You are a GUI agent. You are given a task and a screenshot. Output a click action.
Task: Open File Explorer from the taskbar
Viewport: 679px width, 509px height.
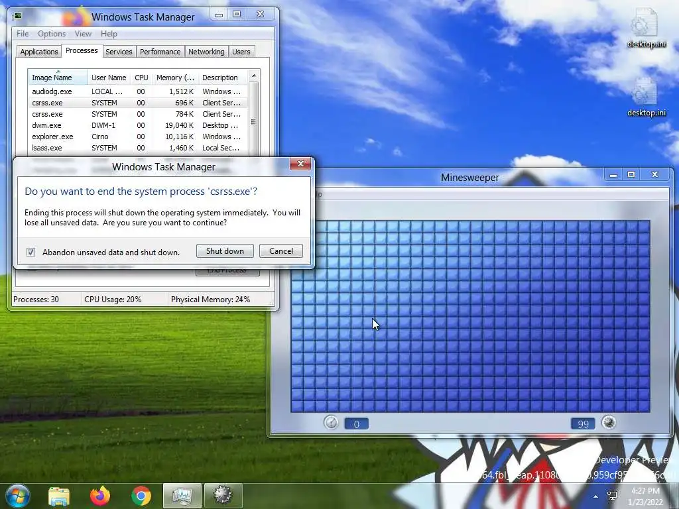tap(59, 496)
